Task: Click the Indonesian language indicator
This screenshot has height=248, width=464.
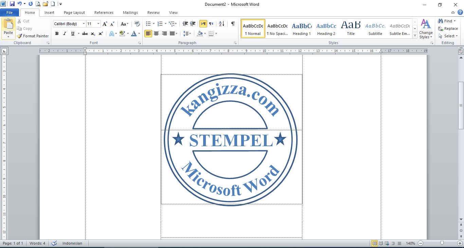Action: pos(72,243)
